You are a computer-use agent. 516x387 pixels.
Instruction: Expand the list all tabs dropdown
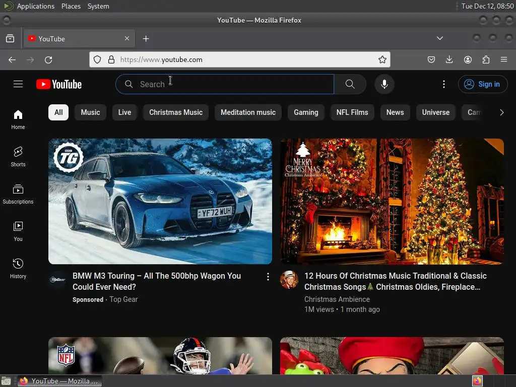(x=439, y=38)
